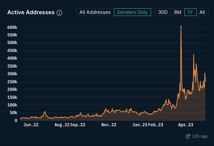Click the 100k y-axis label
The image size is (214, 146).
point(12,105)
